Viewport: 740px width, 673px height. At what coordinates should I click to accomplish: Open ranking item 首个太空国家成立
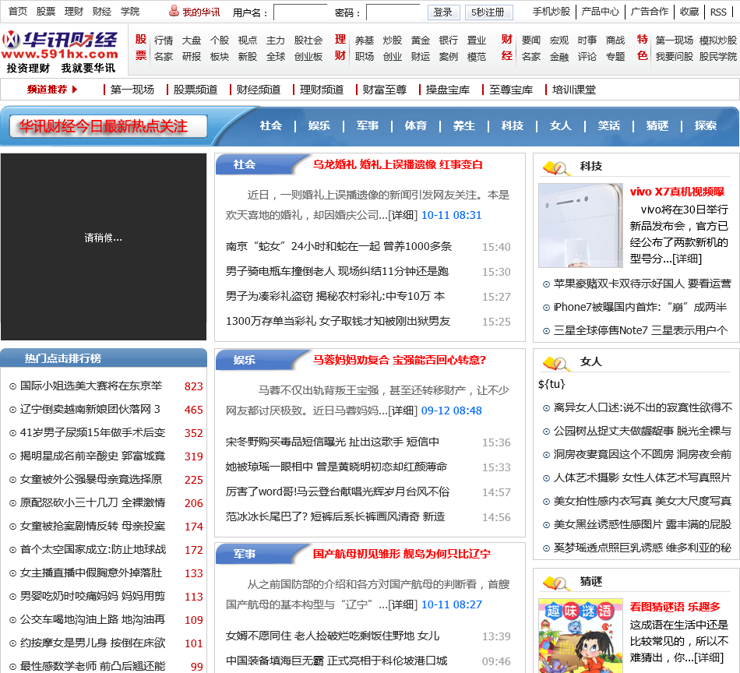click(x=93, y=549)
